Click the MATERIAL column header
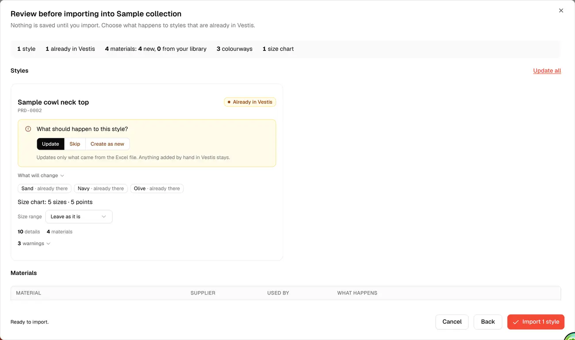Screen dimensions: 575x340 click(28, 293)
